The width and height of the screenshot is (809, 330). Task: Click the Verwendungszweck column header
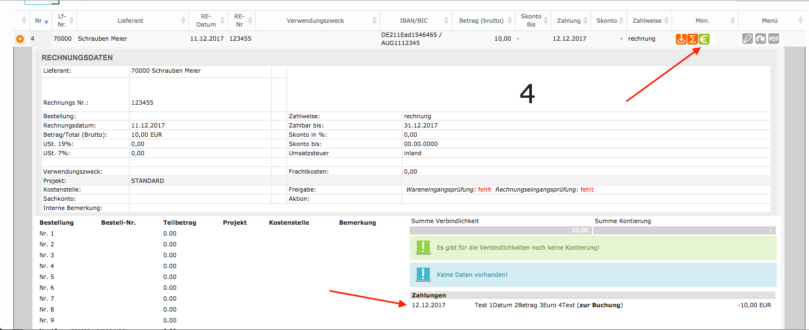[315, 21]
